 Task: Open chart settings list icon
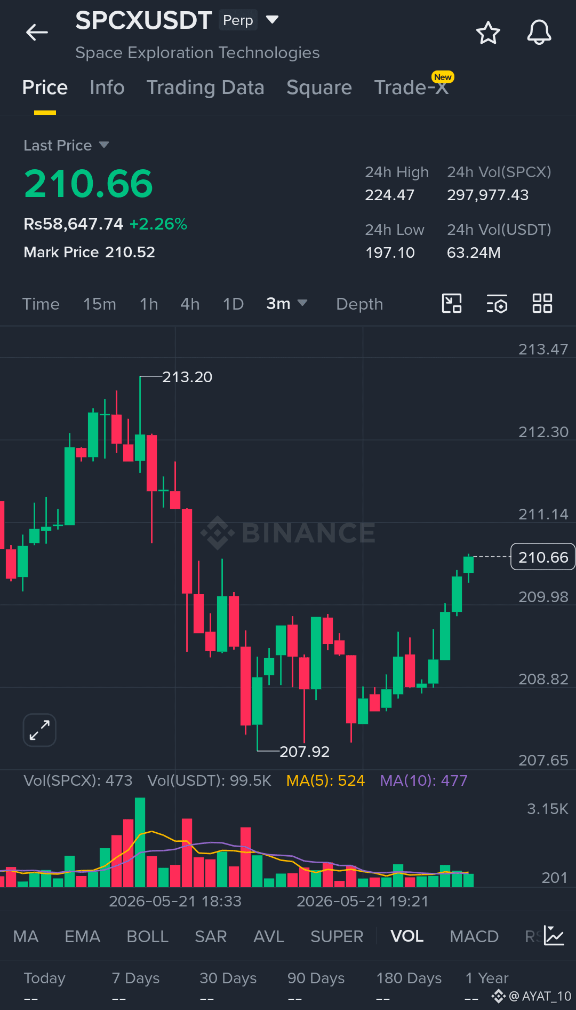pos(497,304)
